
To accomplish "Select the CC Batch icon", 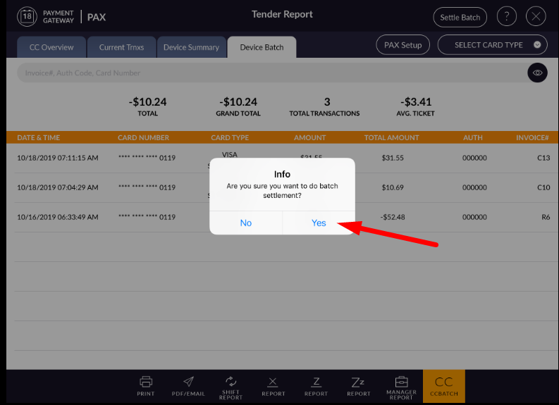I will (x=443, y=386).
